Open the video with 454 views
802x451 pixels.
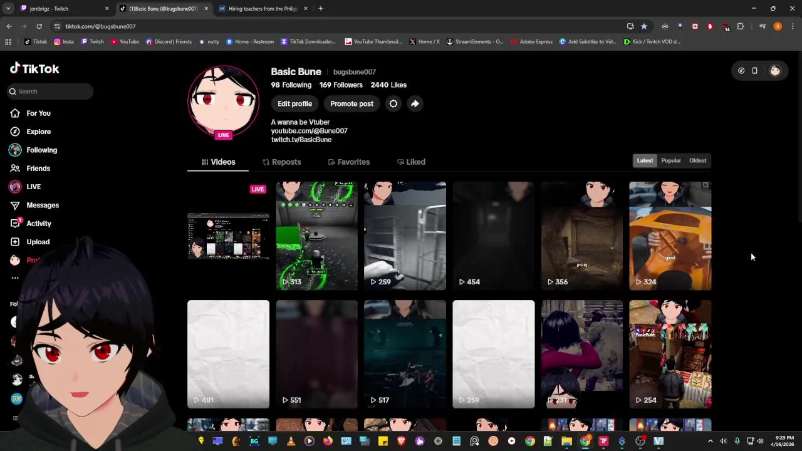click(x=494, y=236)
